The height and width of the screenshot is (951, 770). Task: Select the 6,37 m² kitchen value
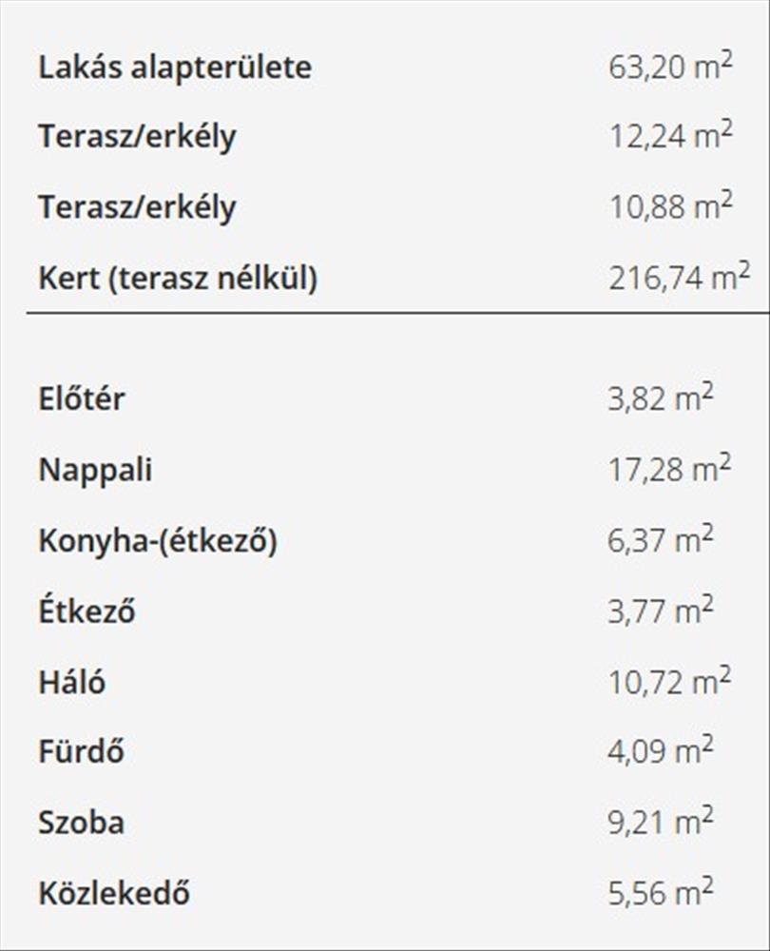pos(661,541)
